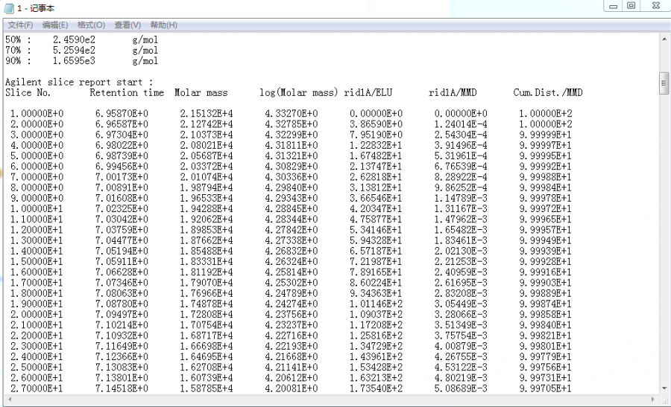Click rid1A/ELU value 1.53428E+2
The height and width of the screenshot is (407, 671).
[376, 368]
